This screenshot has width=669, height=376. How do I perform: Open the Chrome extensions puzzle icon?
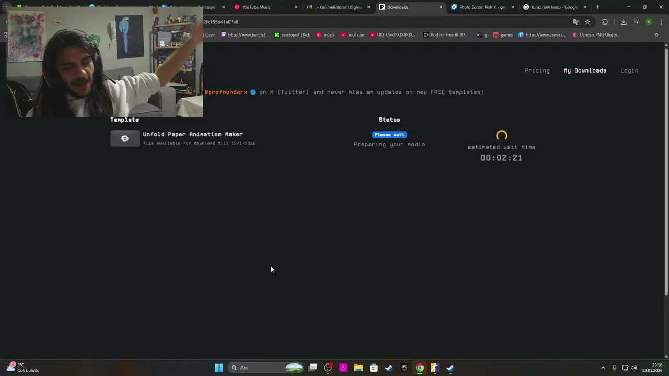point(605,22)
